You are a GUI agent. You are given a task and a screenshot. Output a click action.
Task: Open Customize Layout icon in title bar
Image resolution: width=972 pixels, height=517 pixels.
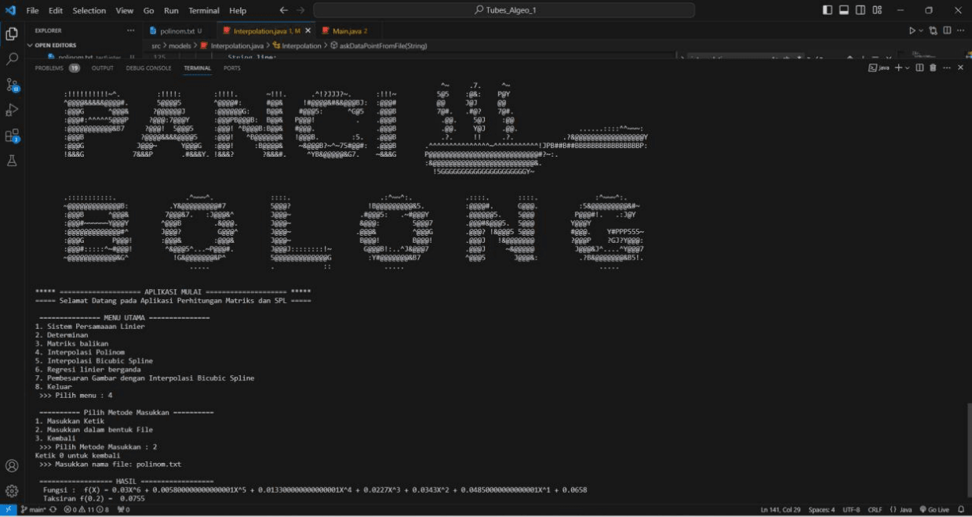(877, 10)
